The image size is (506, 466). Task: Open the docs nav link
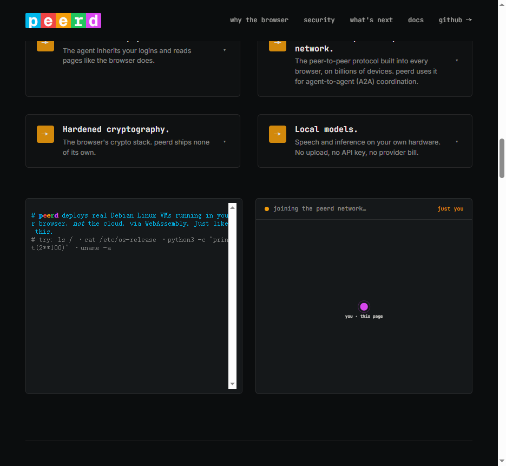click(x=416, y=20)
